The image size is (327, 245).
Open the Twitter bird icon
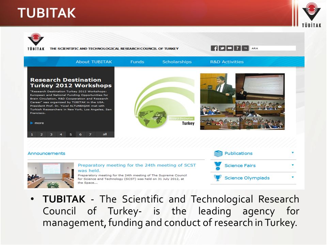[x=222, y=48]
